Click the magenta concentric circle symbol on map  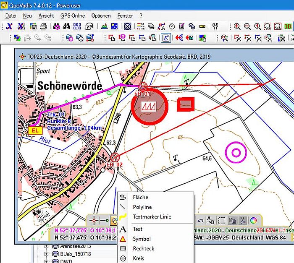pos(236,153)
